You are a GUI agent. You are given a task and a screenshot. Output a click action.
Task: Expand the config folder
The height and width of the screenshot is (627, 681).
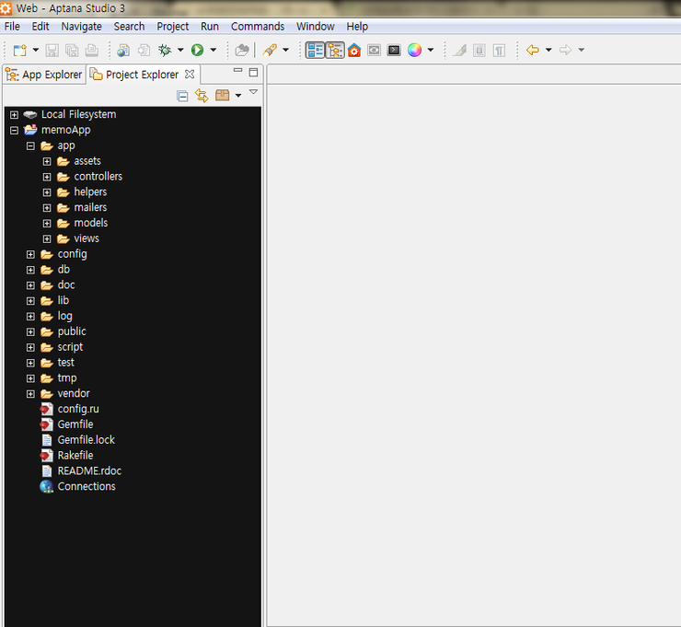click(x=30, y=255)
